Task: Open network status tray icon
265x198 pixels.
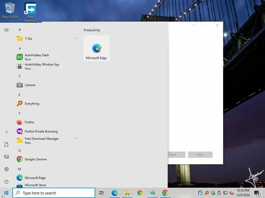Action: click(x=225, y=193)
